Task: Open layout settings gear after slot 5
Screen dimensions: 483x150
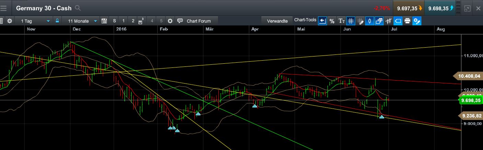Action: 170,21
